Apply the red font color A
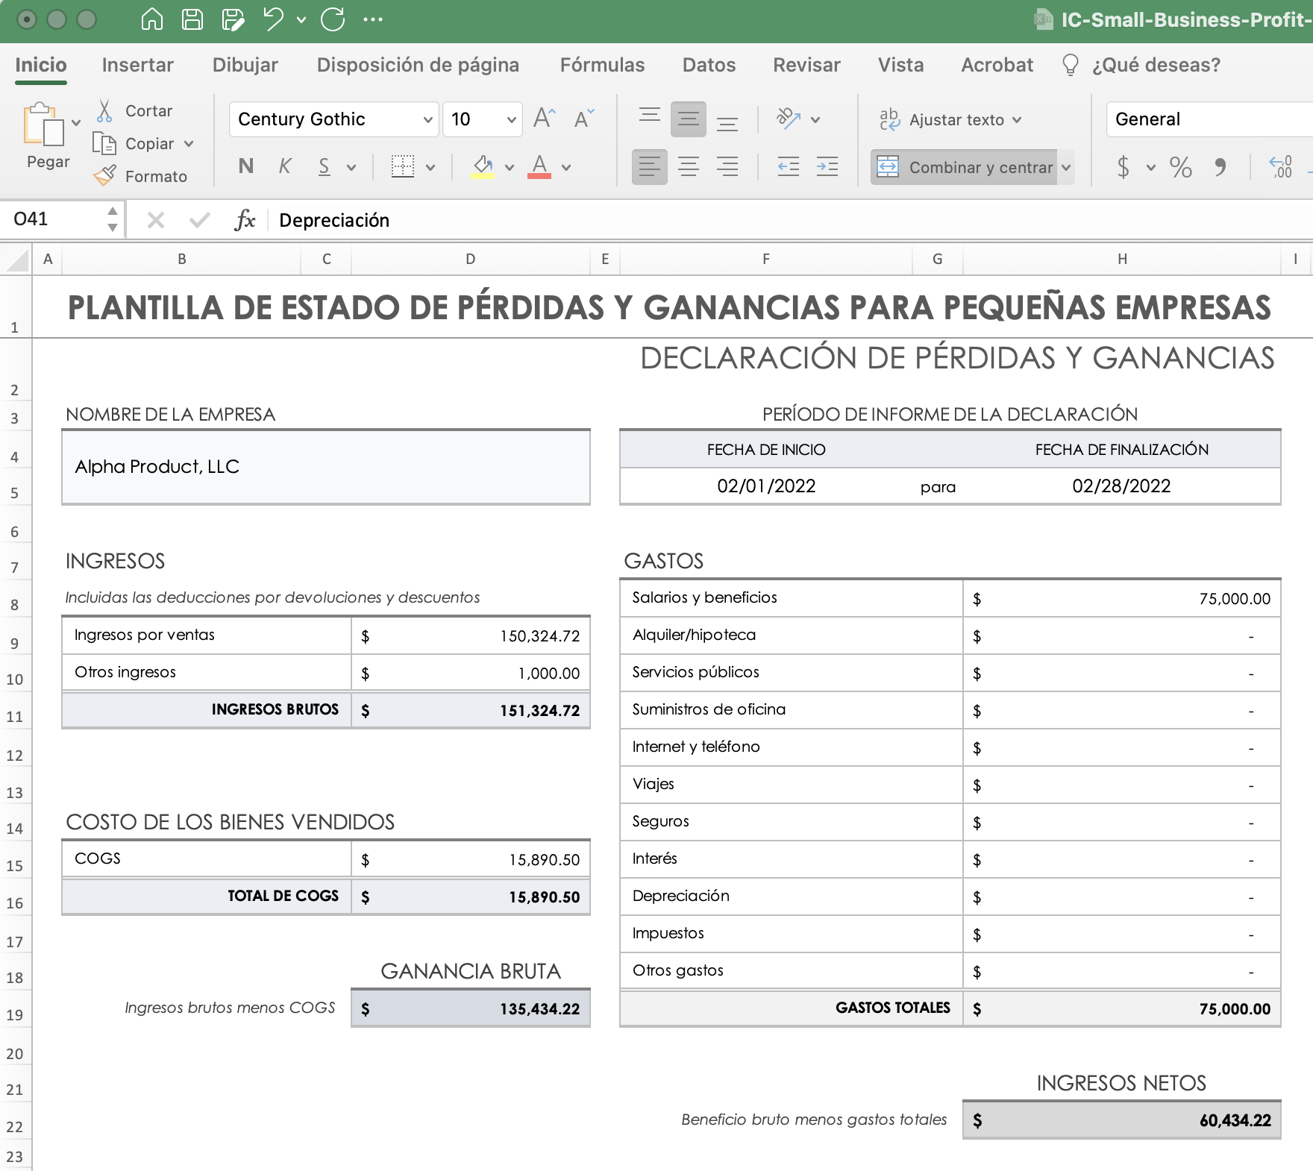Screen dimensions: 1313x1171 point(539,166)
